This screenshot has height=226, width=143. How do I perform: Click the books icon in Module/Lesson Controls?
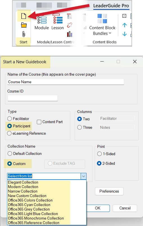click(x=70, y=34)
